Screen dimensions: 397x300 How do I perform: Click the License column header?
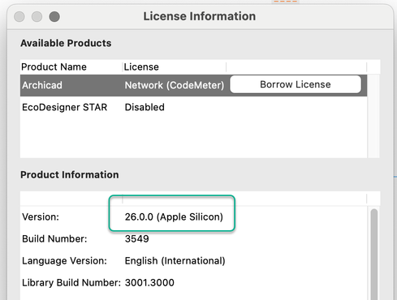click(x=141, y=66)
